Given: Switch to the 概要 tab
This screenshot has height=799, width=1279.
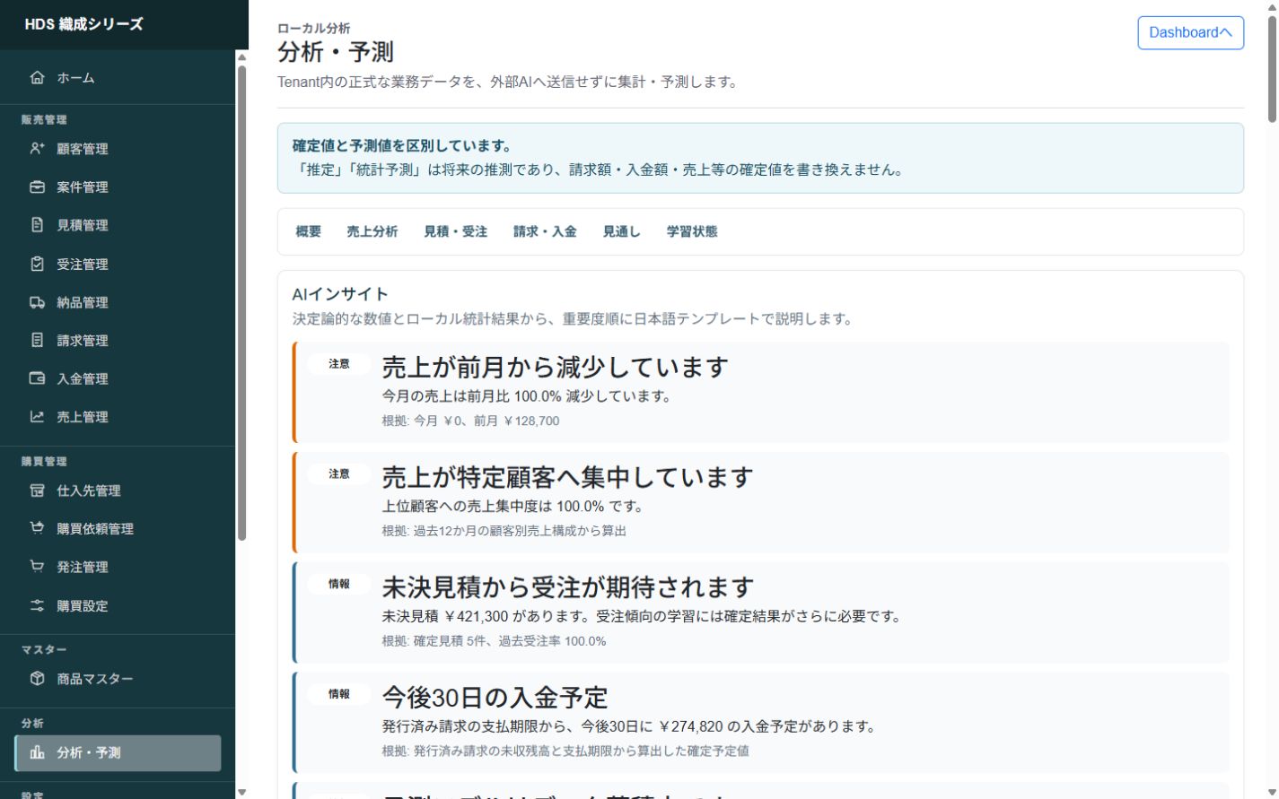Looking at the screenshot, I should click(x=309, y=231).
